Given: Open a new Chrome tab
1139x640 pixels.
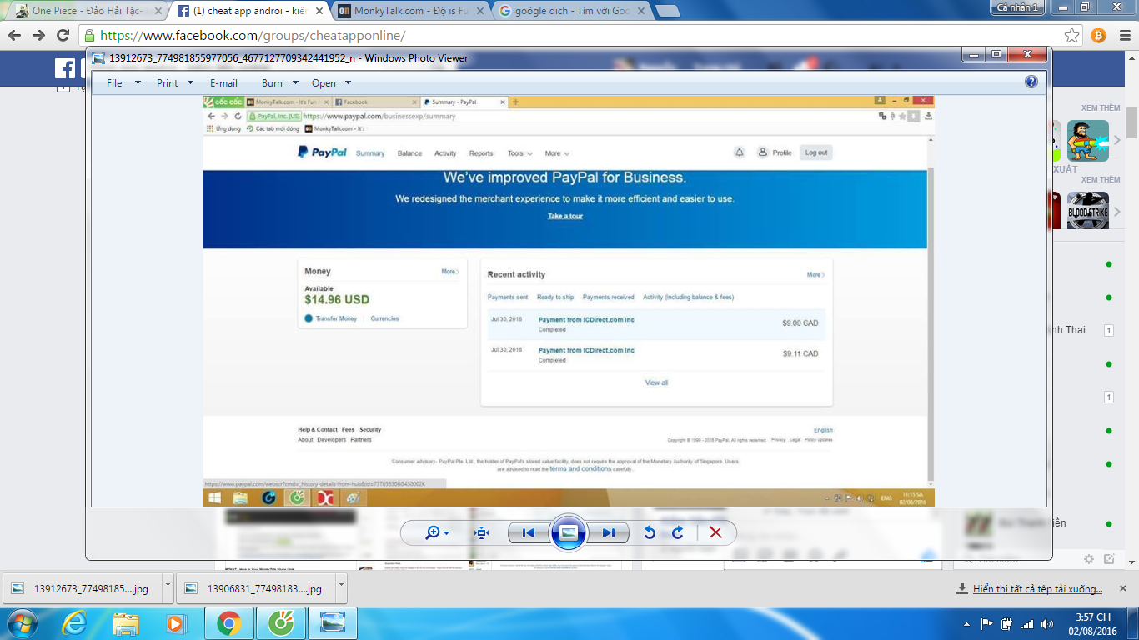Looking at the screenshot, I should pyautogui.click(x=667, y=11).
